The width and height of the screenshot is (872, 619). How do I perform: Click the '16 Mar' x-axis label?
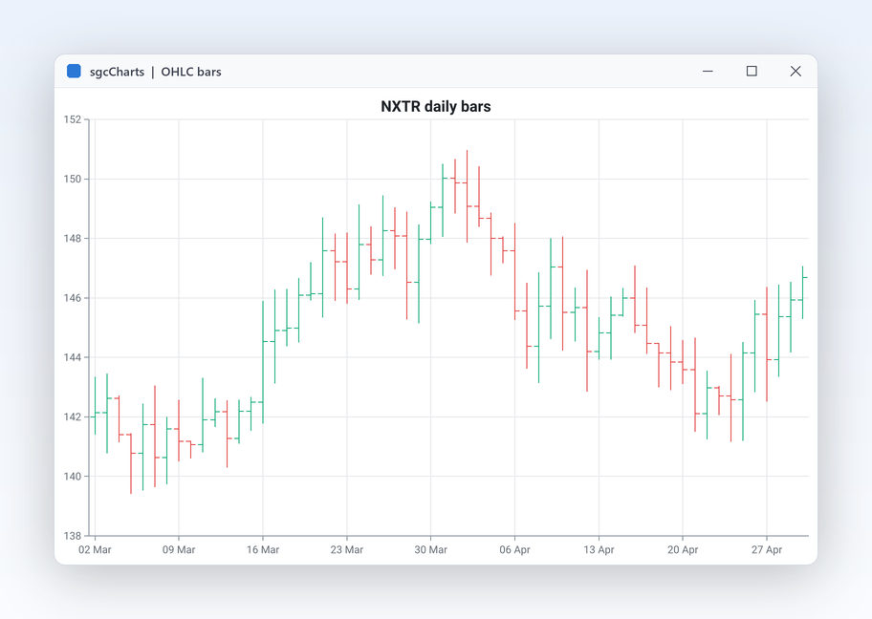point(263,549)
